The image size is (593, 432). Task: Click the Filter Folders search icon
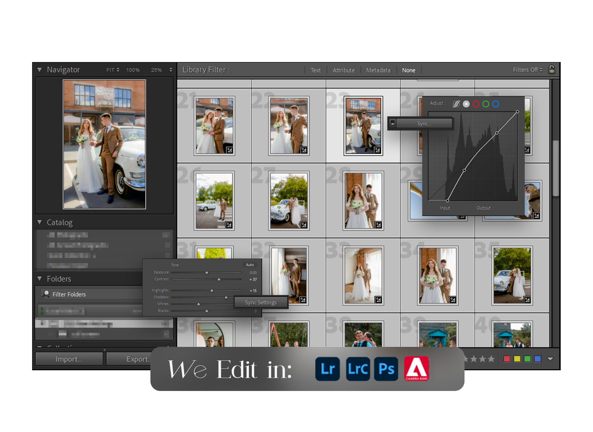click(46, 294)
